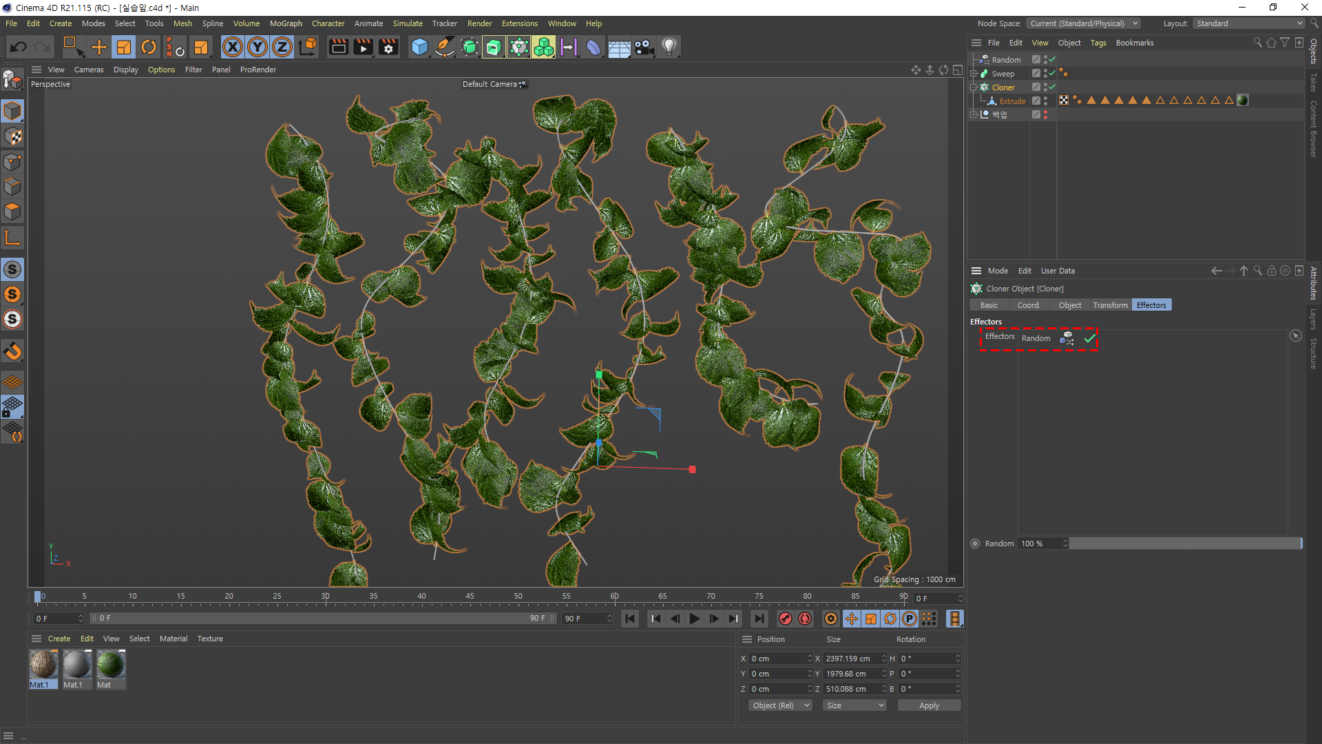1322x744 pixels.
Task: Toggle X axis lock button
Action: [x=233, y=47]
